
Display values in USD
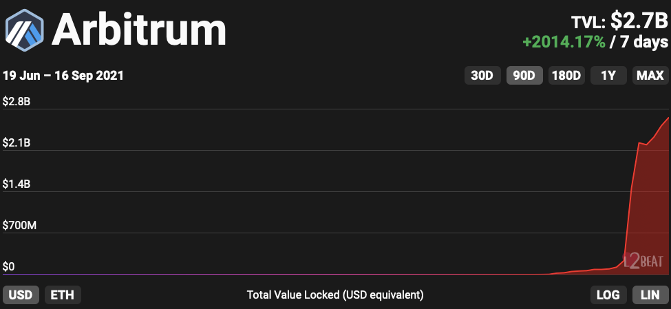point(21,295)
